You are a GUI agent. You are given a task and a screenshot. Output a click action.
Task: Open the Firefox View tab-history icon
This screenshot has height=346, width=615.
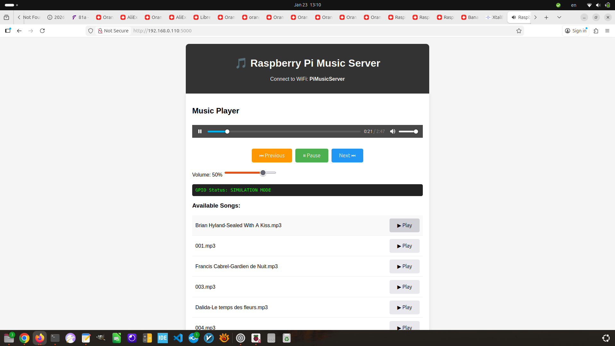pyautogui.click(x=6, y=17)
